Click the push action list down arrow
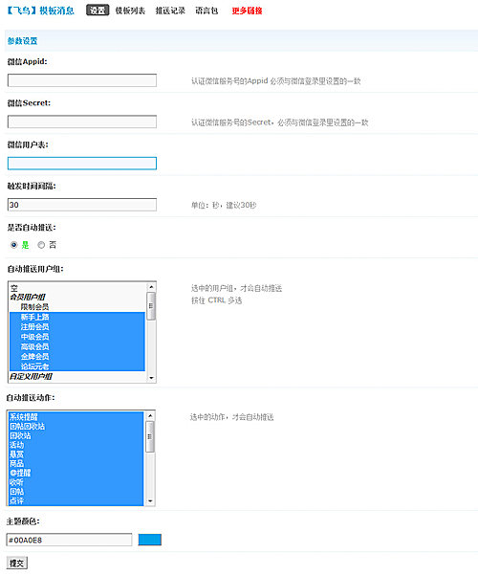 click(x=150, y=501)
